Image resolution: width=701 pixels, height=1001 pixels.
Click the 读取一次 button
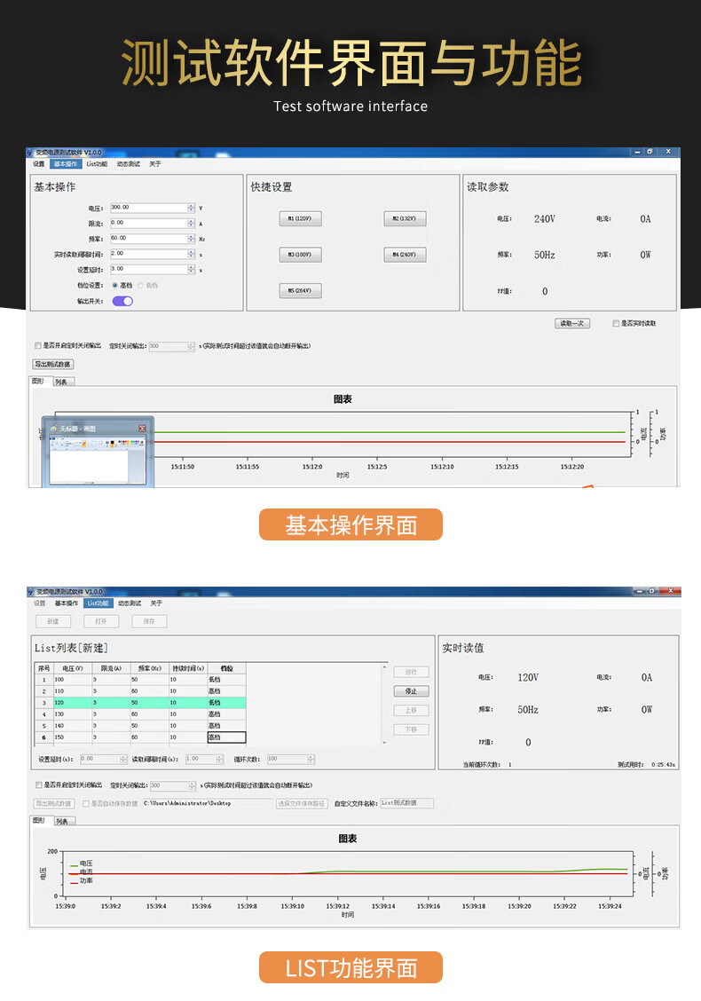pos(572,324)
